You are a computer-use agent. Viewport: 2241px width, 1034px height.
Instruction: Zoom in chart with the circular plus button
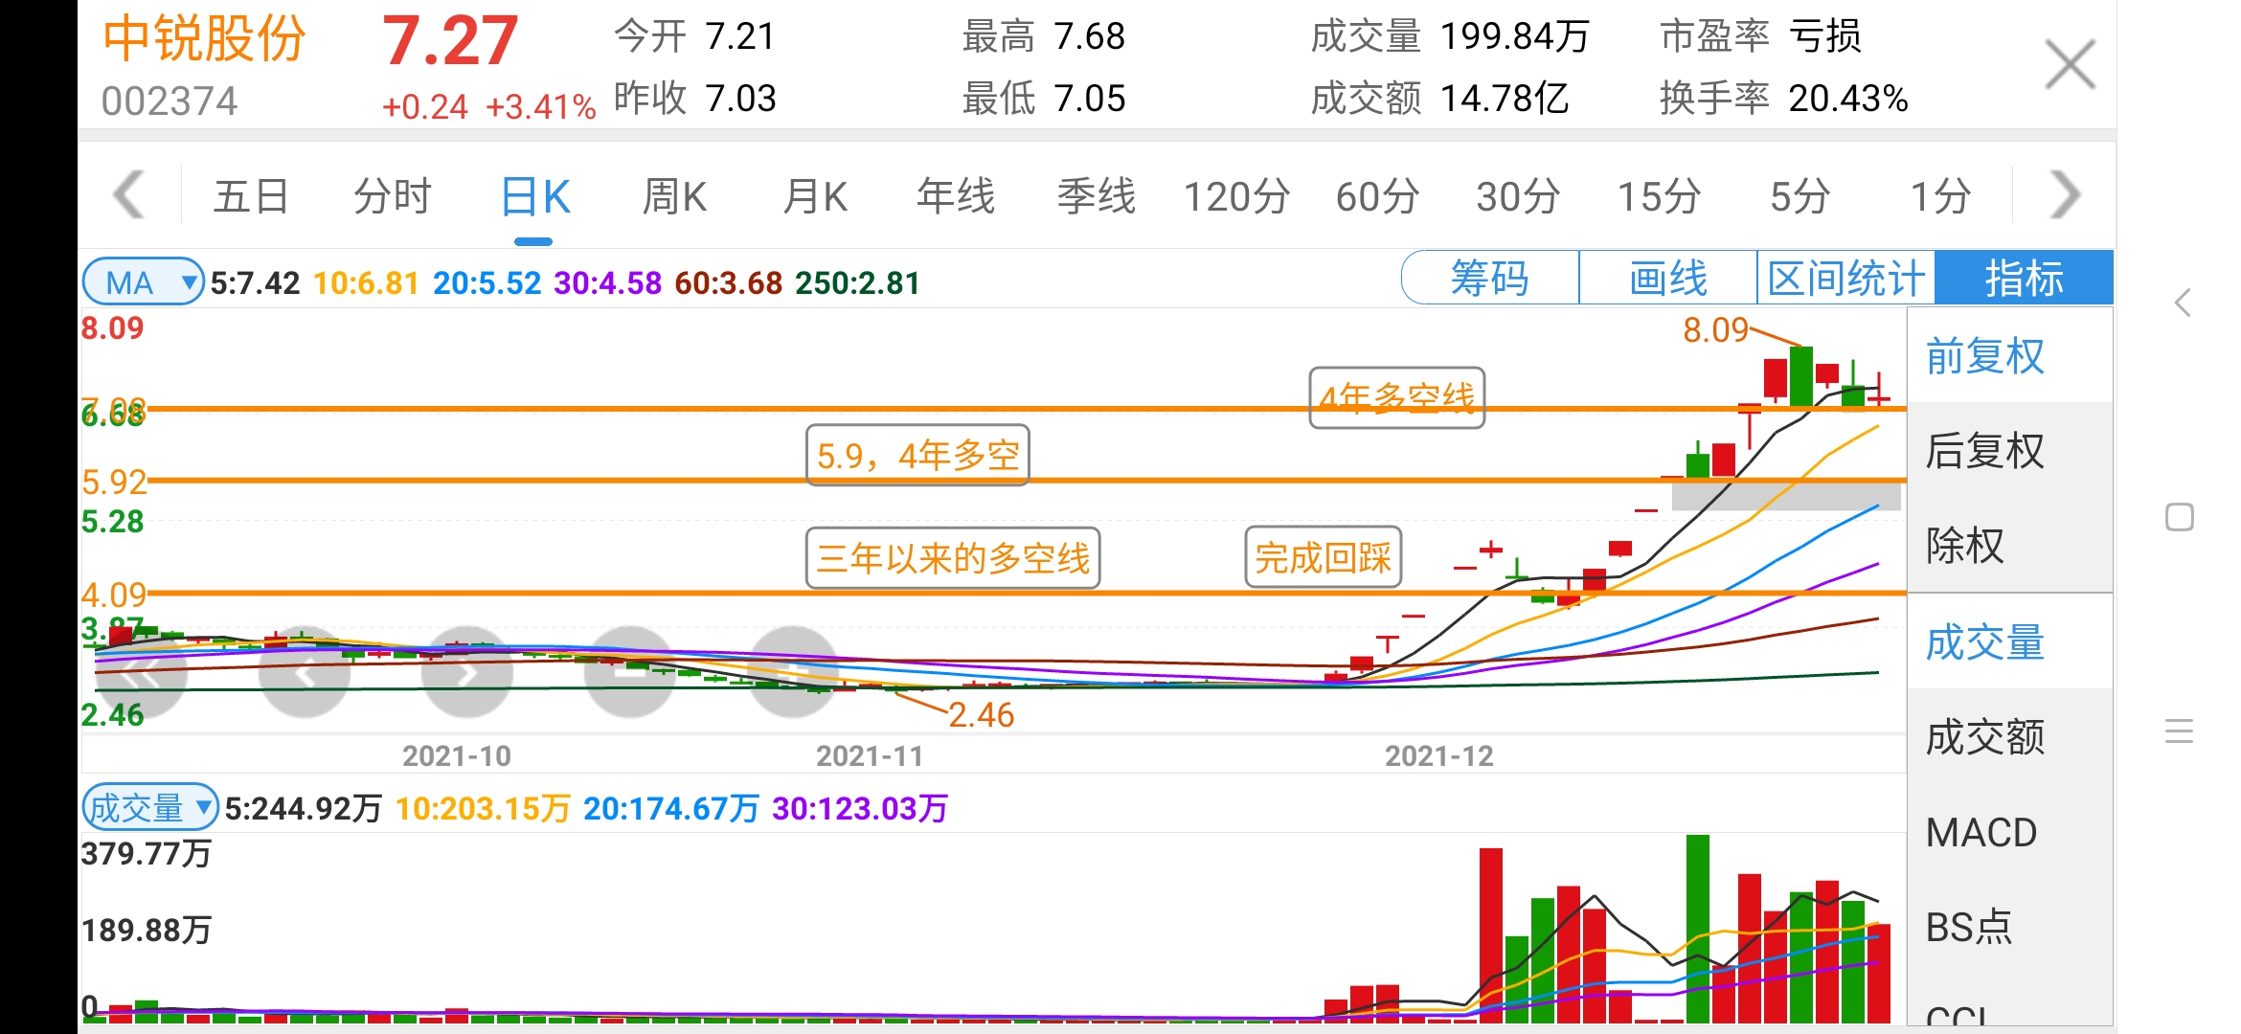point(793,672)
